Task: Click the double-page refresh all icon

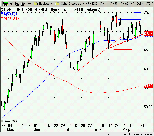Action: 17,4
